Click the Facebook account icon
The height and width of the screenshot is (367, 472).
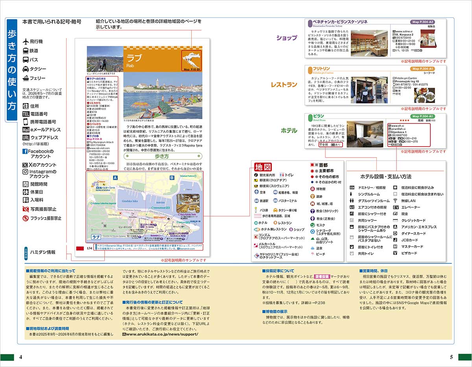tap(25, 152)
